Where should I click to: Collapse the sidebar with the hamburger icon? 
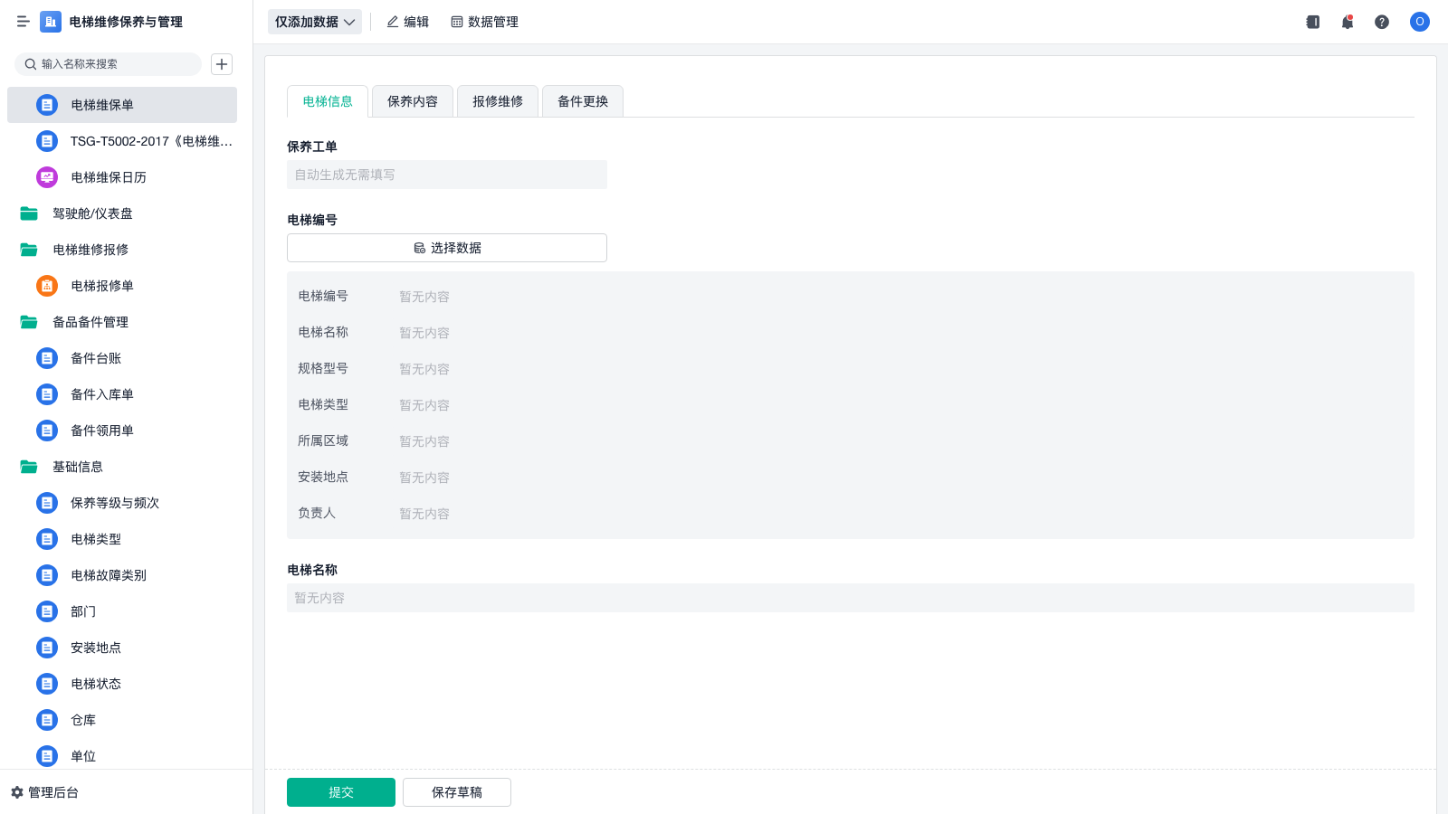click(24, 22)
